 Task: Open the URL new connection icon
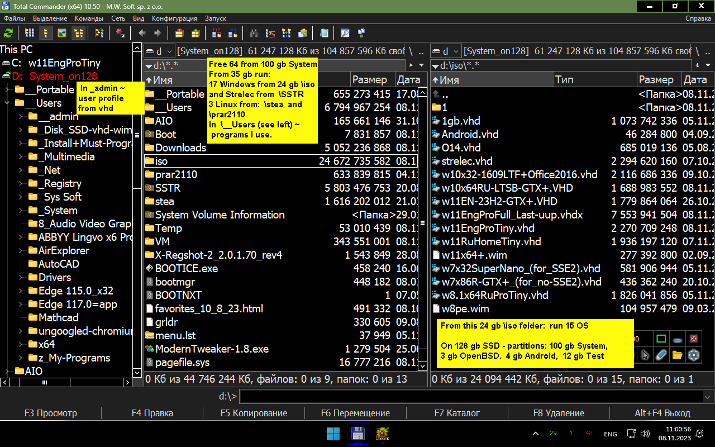(233, 33)
